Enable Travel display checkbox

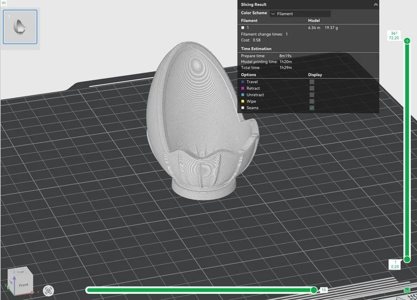[x=312, y=82]
